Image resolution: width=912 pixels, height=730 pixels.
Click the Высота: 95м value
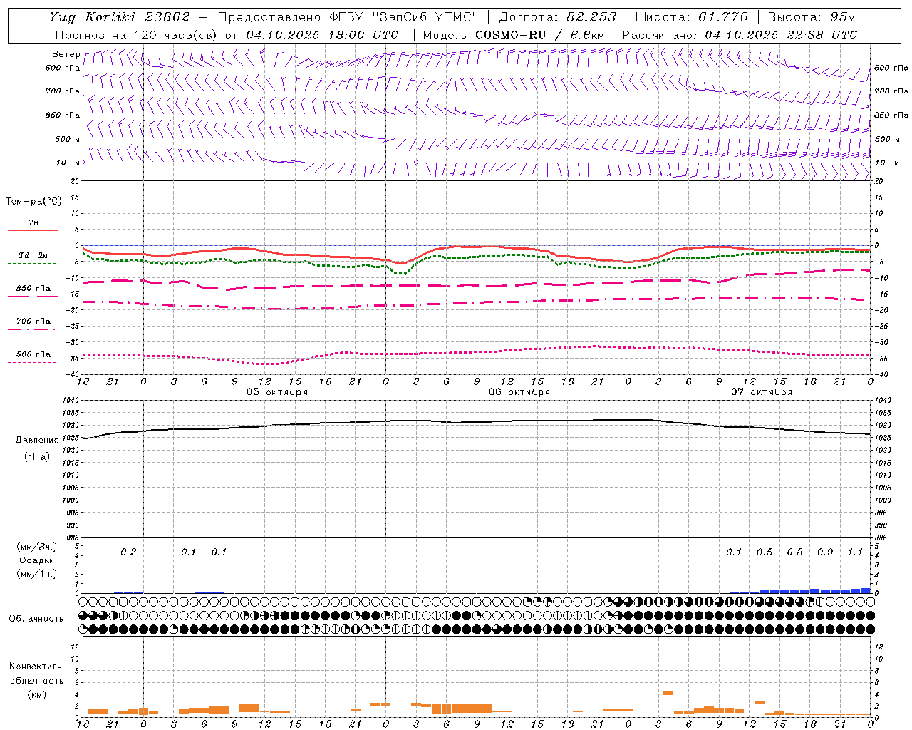tap(812, 17)
